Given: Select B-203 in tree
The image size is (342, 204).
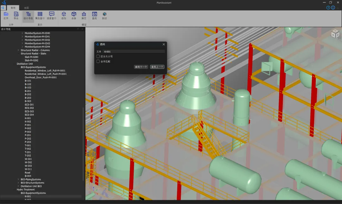Looking at the screenshot, I should tap(28, 98).
